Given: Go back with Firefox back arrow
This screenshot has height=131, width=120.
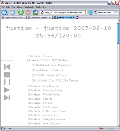Looking at the screenshot, I should tap(4, 12).
